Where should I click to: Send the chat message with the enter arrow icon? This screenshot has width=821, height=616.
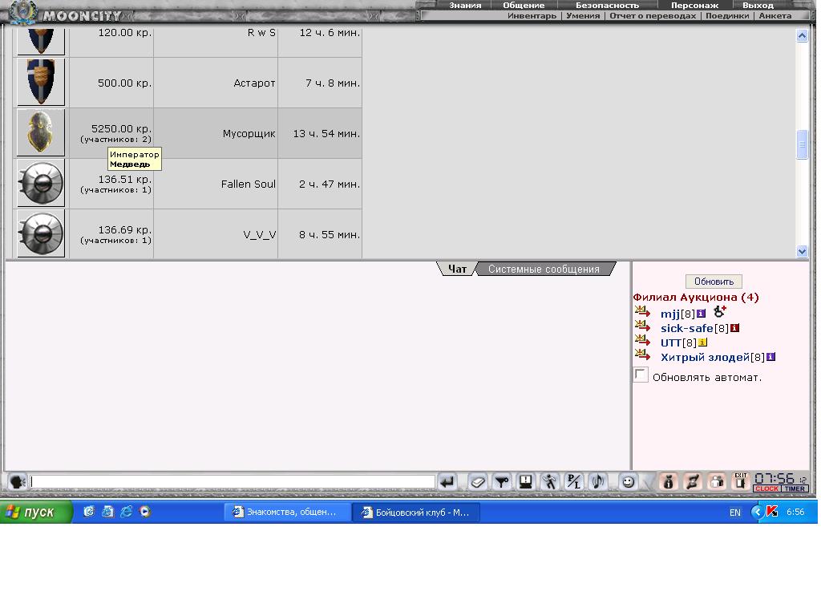tap(447, 482)
